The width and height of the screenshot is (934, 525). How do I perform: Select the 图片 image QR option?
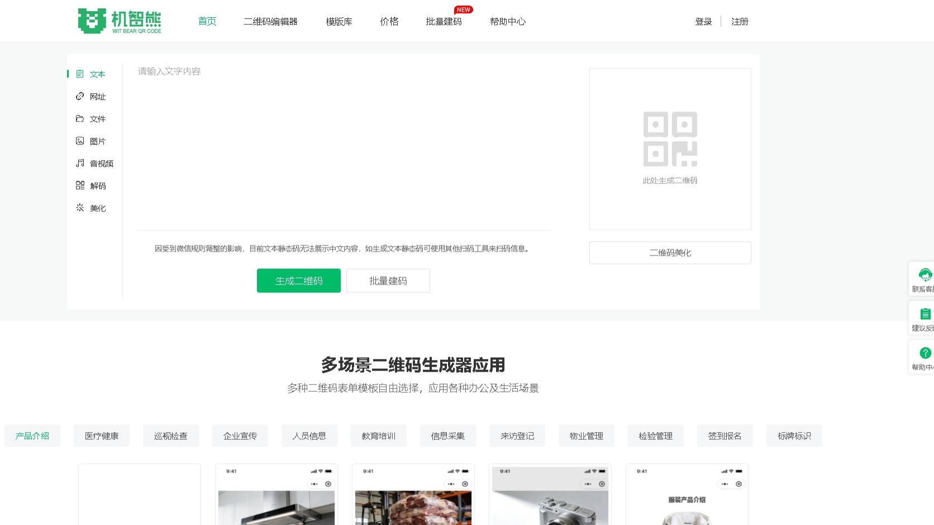click(97, 141)
